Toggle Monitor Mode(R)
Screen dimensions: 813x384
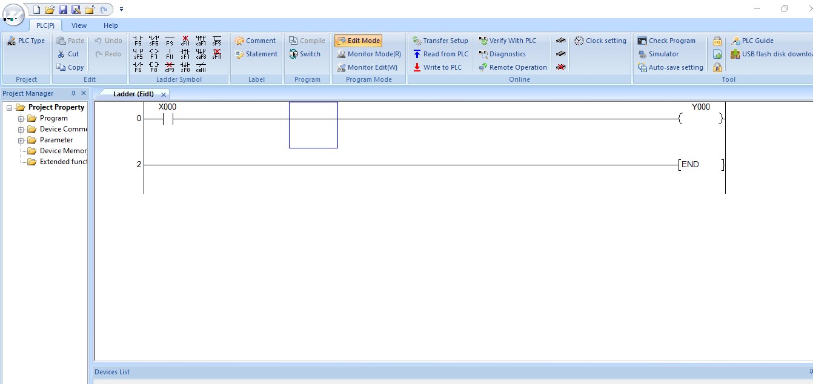pos(369,54)
